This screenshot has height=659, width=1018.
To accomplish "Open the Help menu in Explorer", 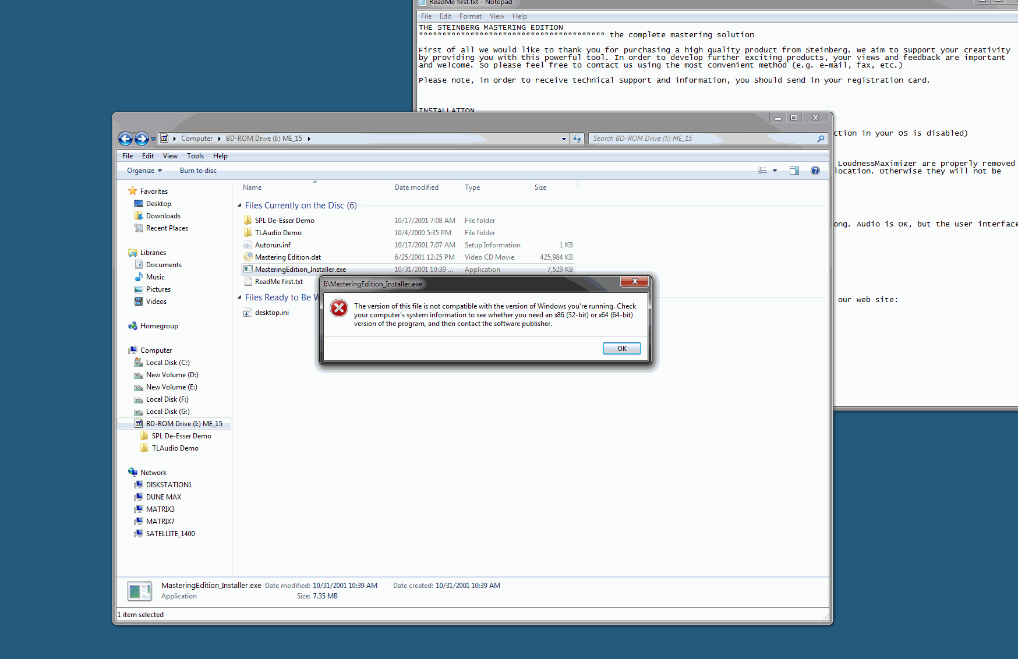I will point(220,156).
